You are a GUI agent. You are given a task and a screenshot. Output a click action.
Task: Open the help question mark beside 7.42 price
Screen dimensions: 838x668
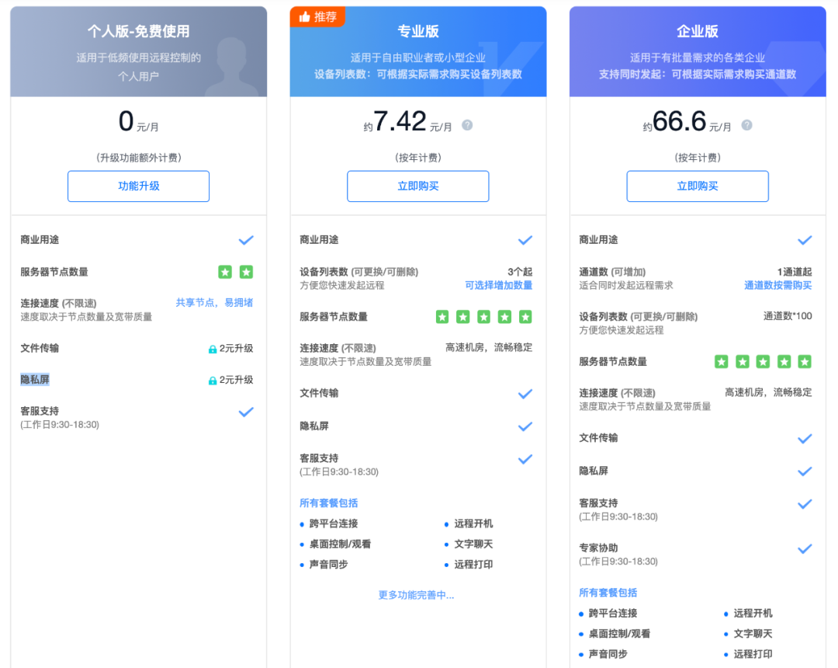(468, 124)
